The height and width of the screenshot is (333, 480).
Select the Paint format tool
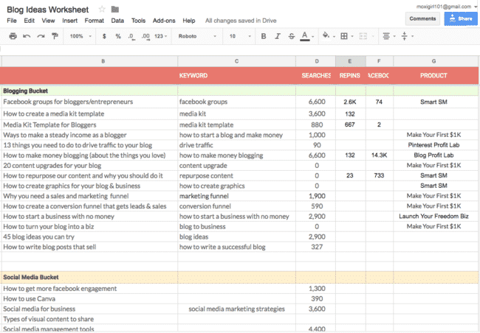55,36
